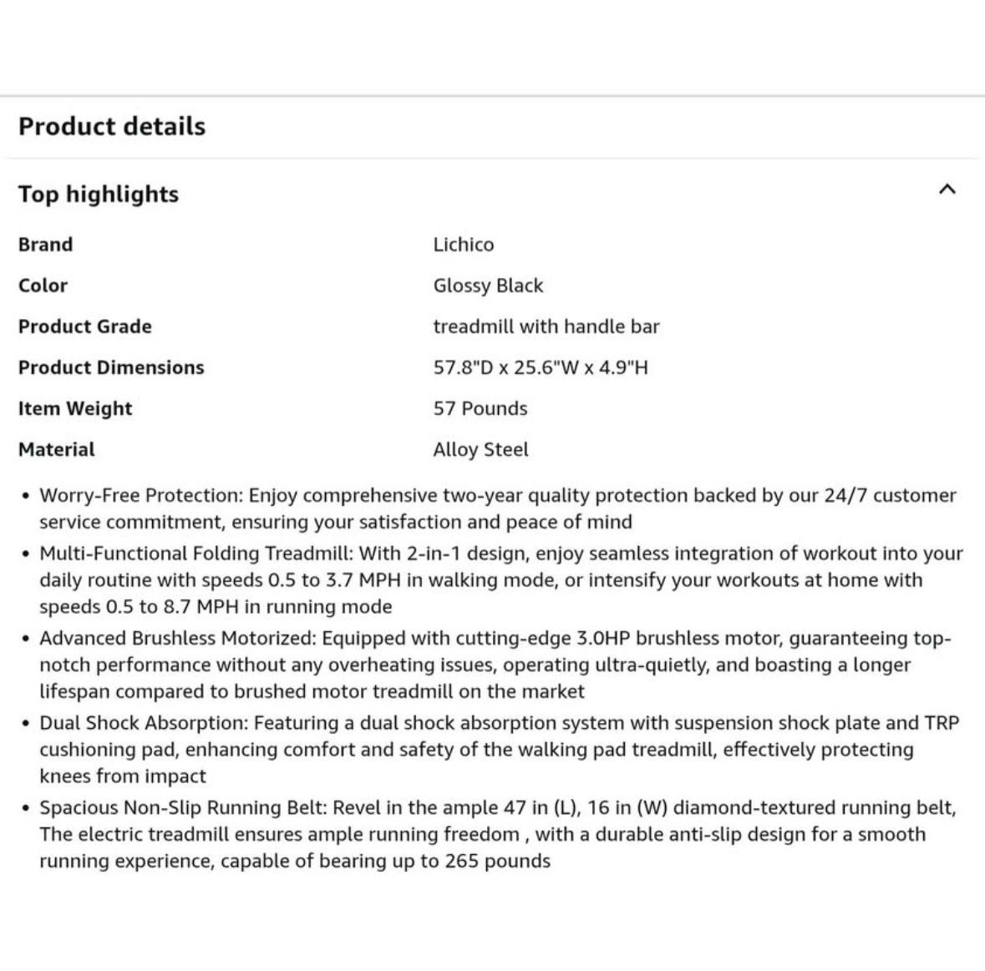Click the Product Dimensions label
985x971 pixels.
(111, 367)
